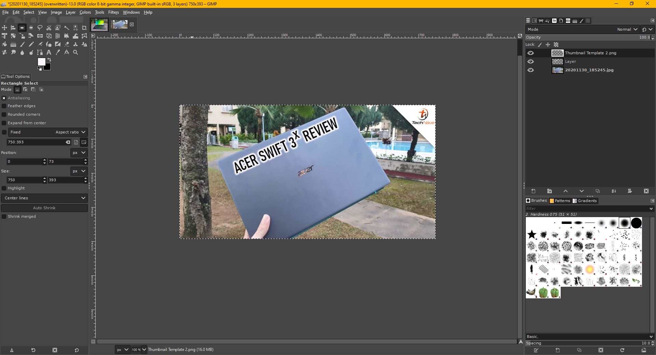Select the Text tool
The width and height of the screenshot is (656, 355).
pos(49,52)
